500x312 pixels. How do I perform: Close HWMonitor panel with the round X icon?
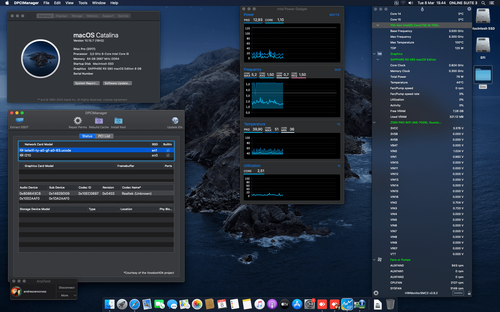(469, 9)
